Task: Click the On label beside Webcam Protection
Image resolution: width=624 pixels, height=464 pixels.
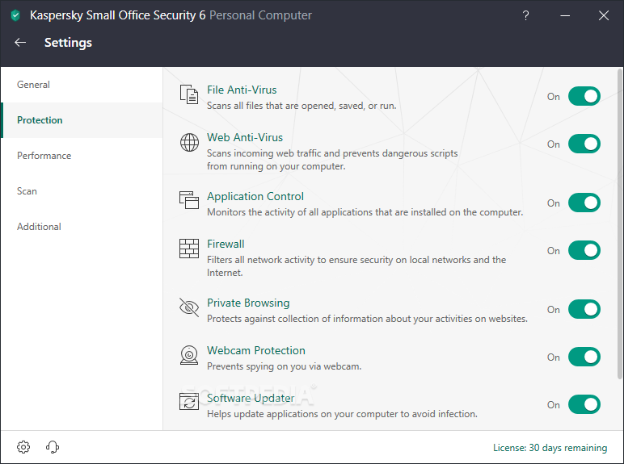Action: (x=553, y=357)
